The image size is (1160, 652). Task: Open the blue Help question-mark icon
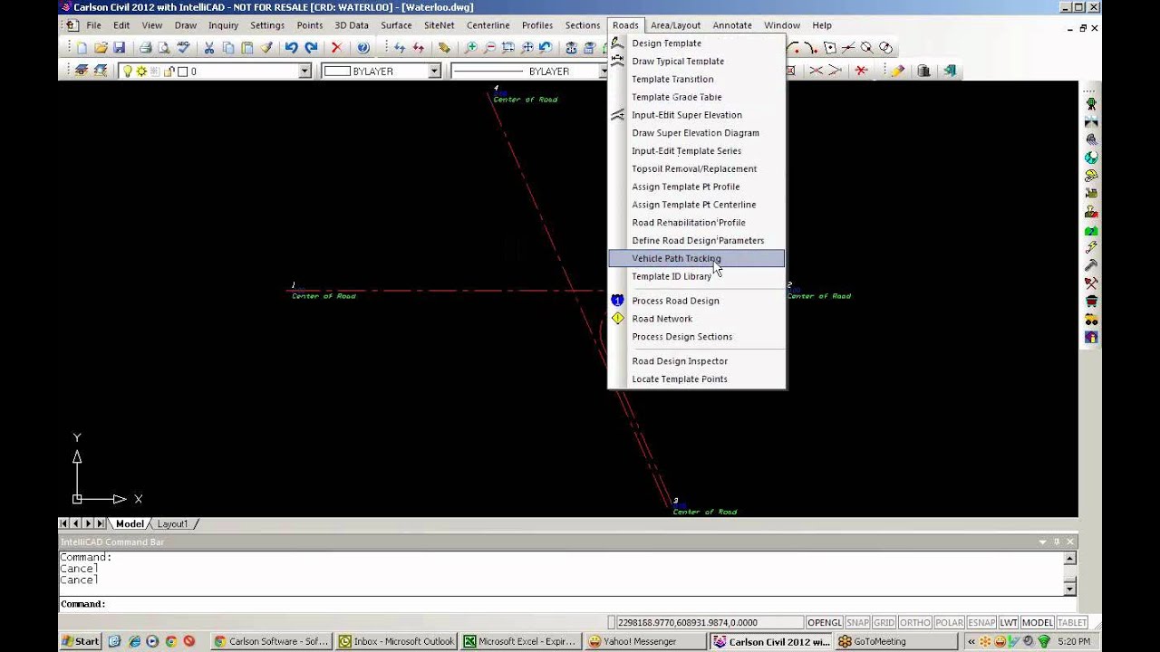click(x=363, y=48)
